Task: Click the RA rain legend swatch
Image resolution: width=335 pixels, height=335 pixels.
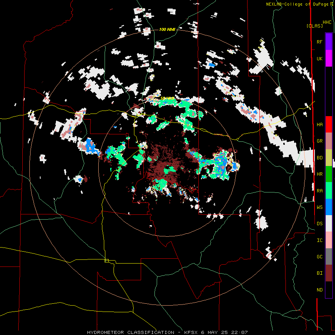Action: point(329,191)
